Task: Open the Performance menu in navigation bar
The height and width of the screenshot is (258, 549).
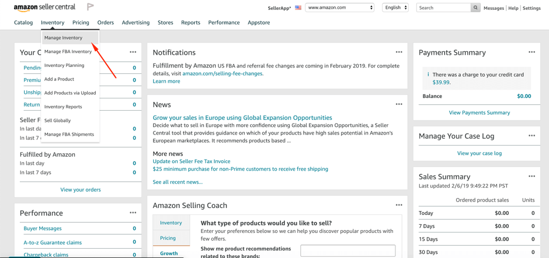Action: tap(224, 22)
